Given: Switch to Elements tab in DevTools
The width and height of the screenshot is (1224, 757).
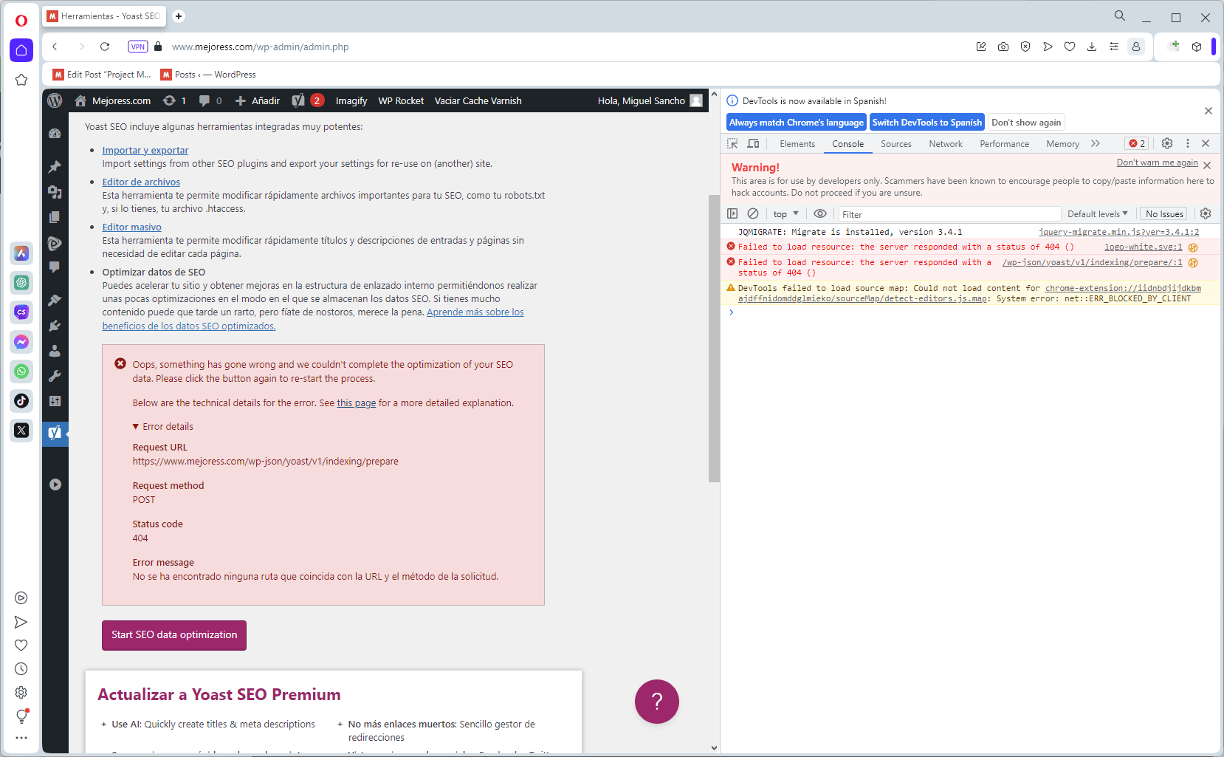Looking at the screenshot, I should [x=797, y=143].
